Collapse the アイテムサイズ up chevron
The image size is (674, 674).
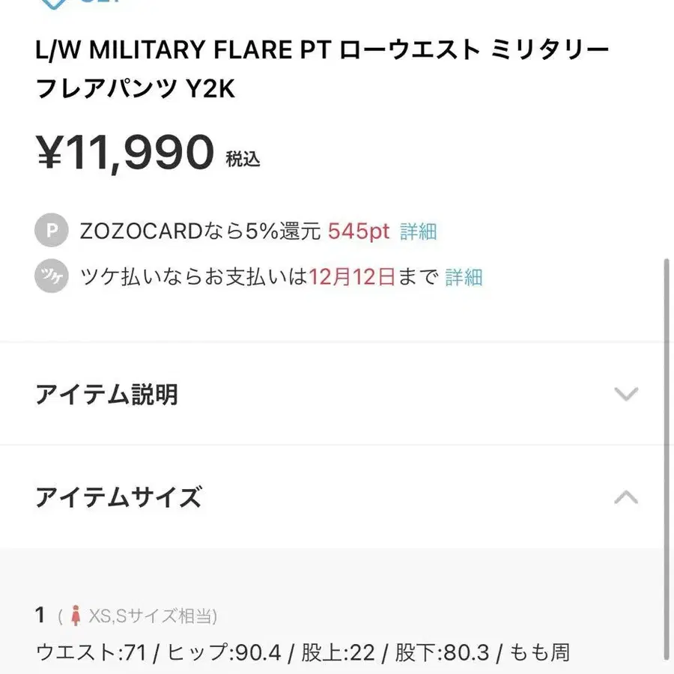[625, 497]
